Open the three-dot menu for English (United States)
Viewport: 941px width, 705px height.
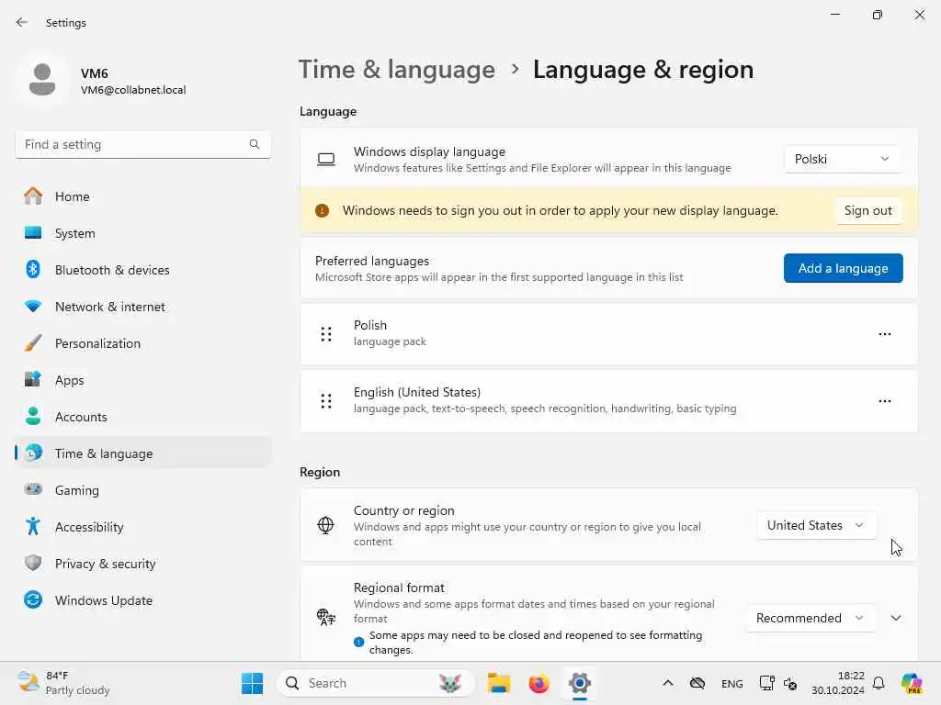[x=885, y=401]
